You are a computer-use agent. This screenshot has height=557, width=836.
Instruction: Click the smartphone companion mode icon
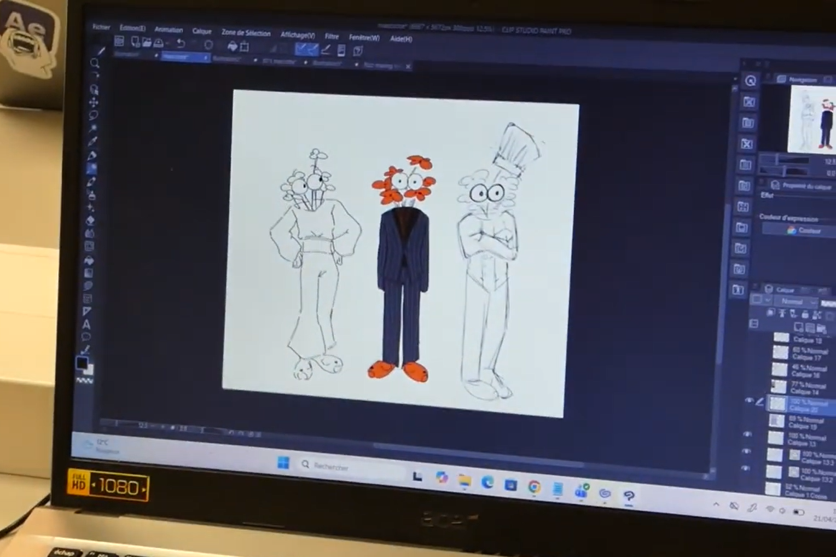pos(341,50)
